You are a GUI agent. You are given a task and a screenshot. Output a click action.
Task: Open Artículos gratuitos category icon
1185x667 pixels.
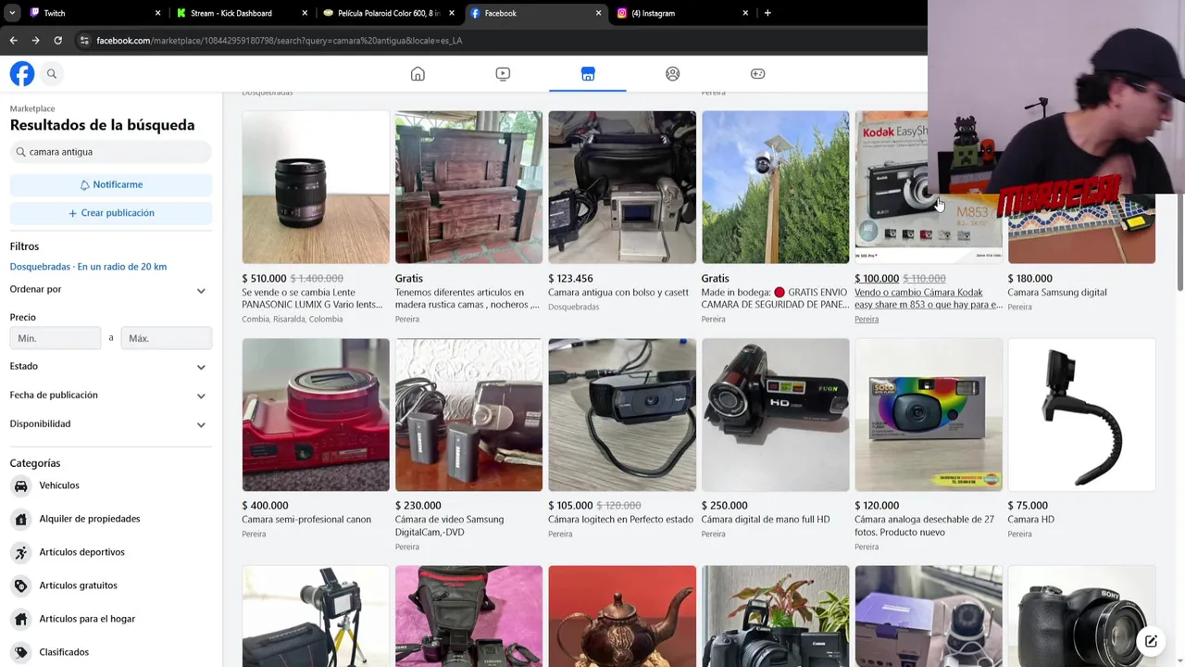pos(20,585)
